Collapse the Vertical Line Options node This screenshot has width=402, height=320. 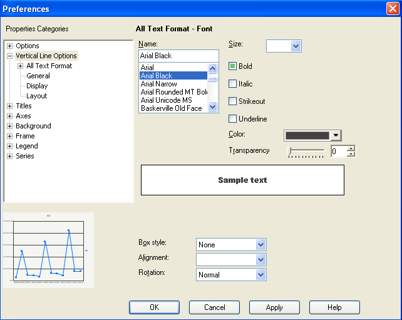click(10, 56)
